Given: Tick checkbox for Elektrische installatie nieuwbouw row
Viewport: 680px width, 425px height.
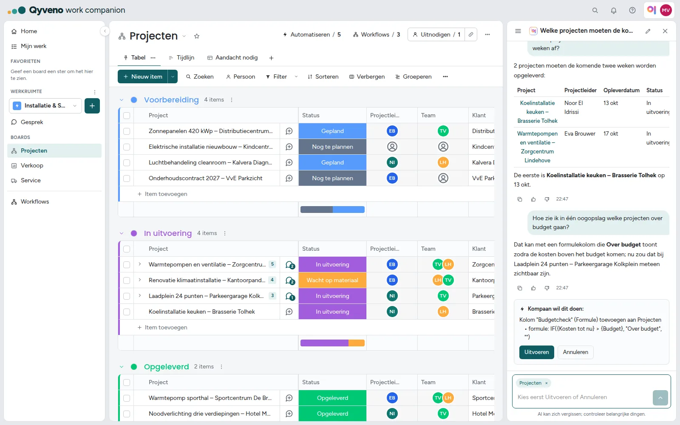Looking at the screenshot, I should [127, 147].
